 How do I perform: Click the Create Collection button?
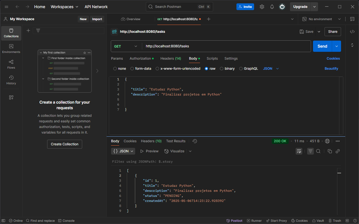point(65,144)
